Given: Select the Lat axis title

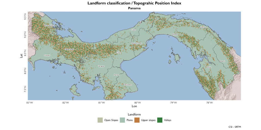Looking at the screenshot, I should [x=21, y=55].
